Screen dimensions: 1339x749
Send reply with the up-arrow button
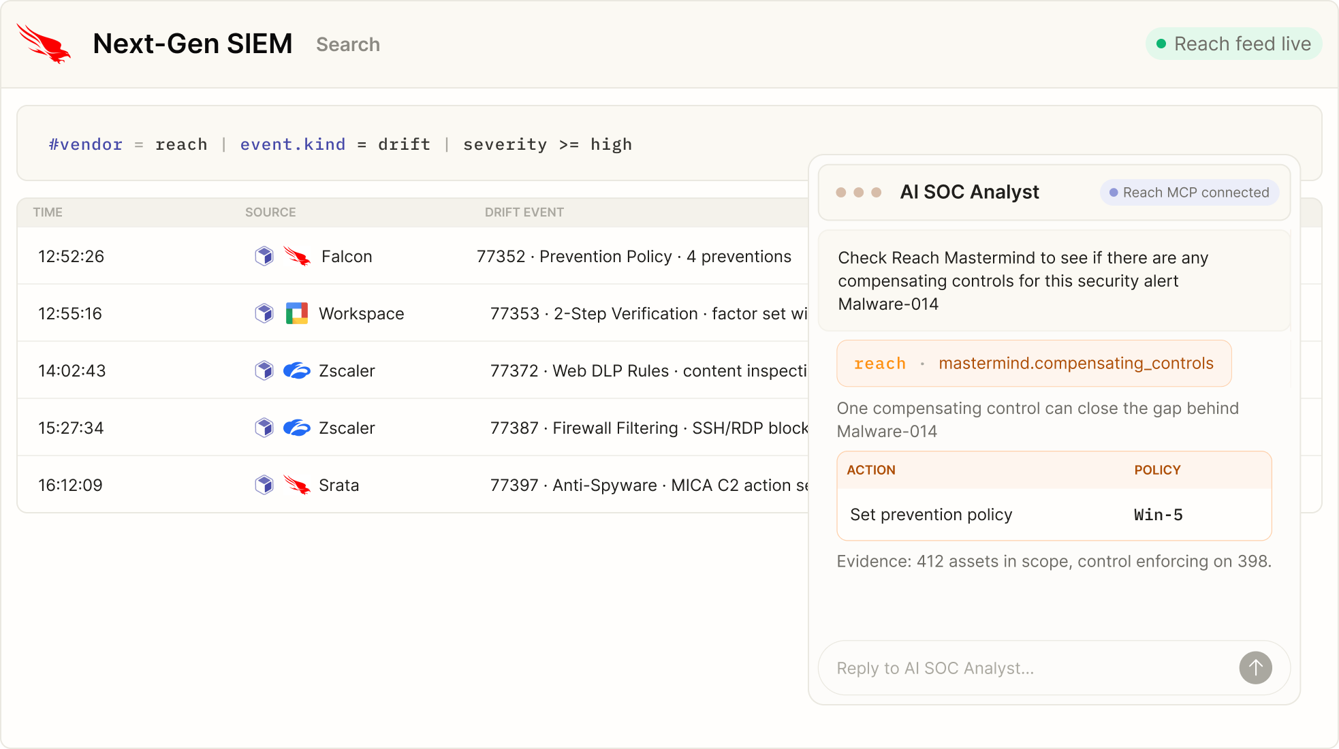pos(1255,668)
